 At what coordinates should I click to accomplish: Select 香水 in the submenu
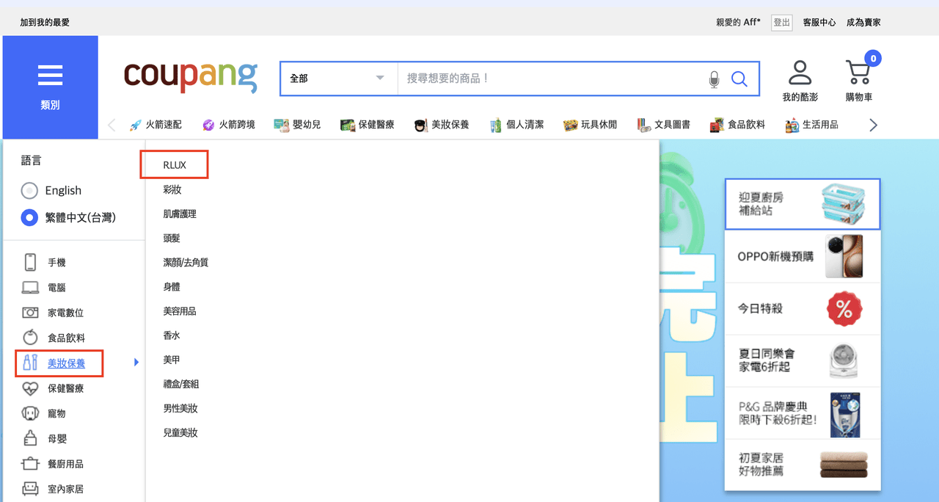(172, 335)
